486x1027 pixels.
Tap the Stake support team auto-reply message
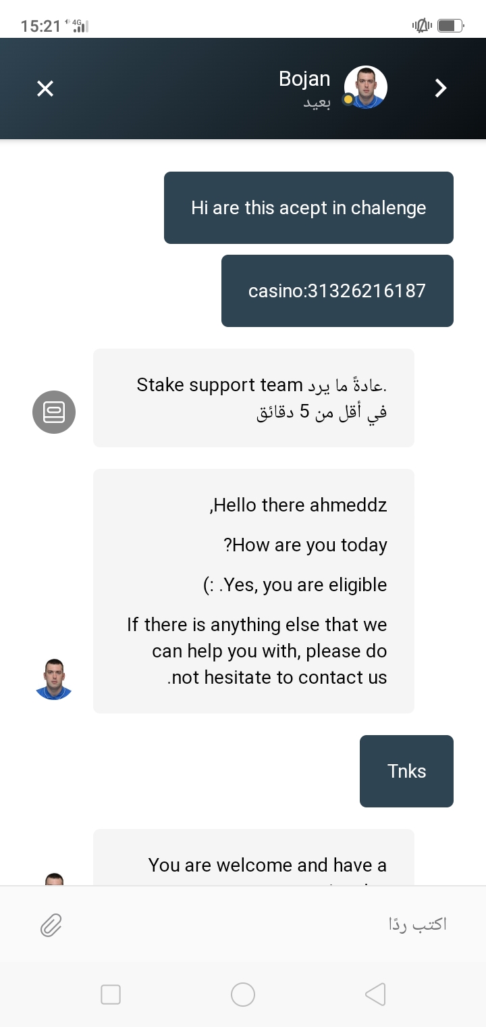[x=253, y=398]
